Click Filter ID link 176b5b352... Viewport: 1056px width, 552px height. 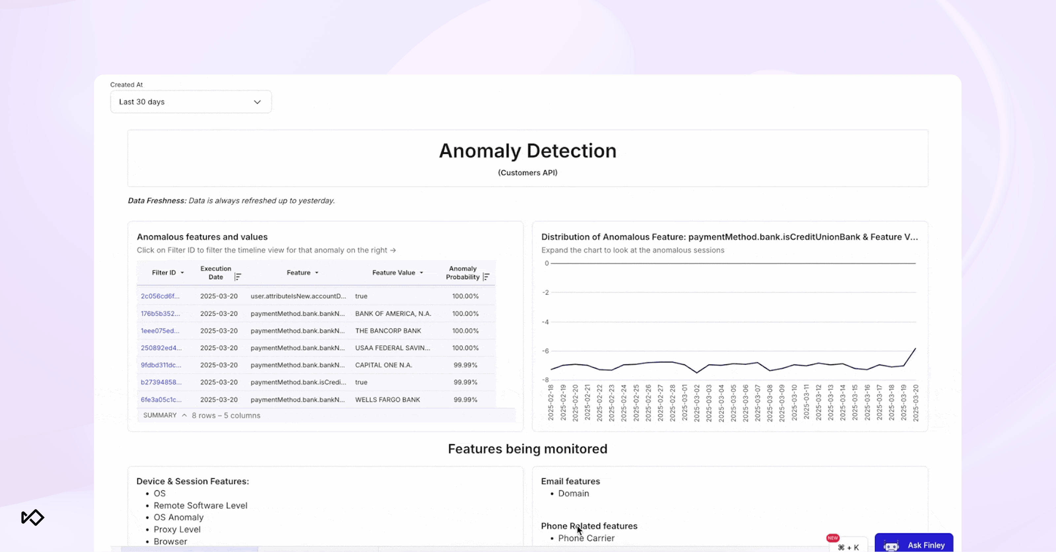[x=160, y=314]
